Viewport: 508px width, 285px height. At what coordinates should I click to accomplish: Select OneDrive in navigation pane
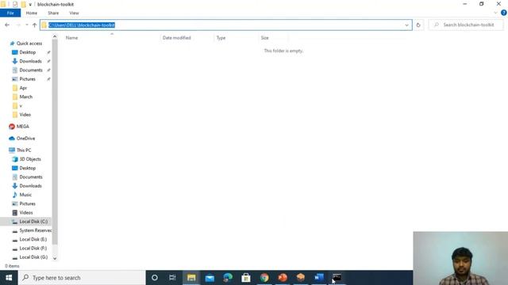tap(25, 139)
